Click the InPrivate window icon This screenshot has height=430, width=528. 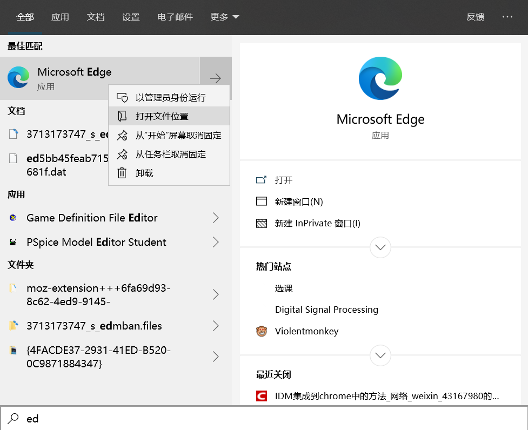[x=262, y=223]
